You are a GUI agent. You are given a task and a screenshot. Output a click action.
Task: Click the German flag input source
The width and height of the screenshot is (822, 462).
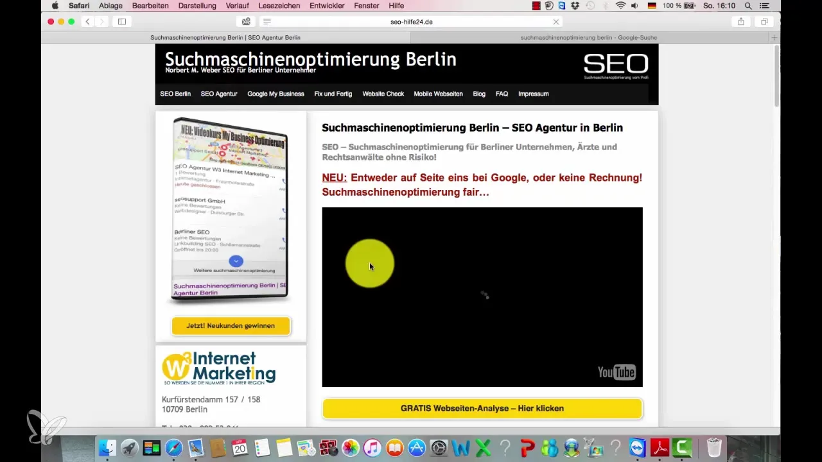(x=651, y=6)
